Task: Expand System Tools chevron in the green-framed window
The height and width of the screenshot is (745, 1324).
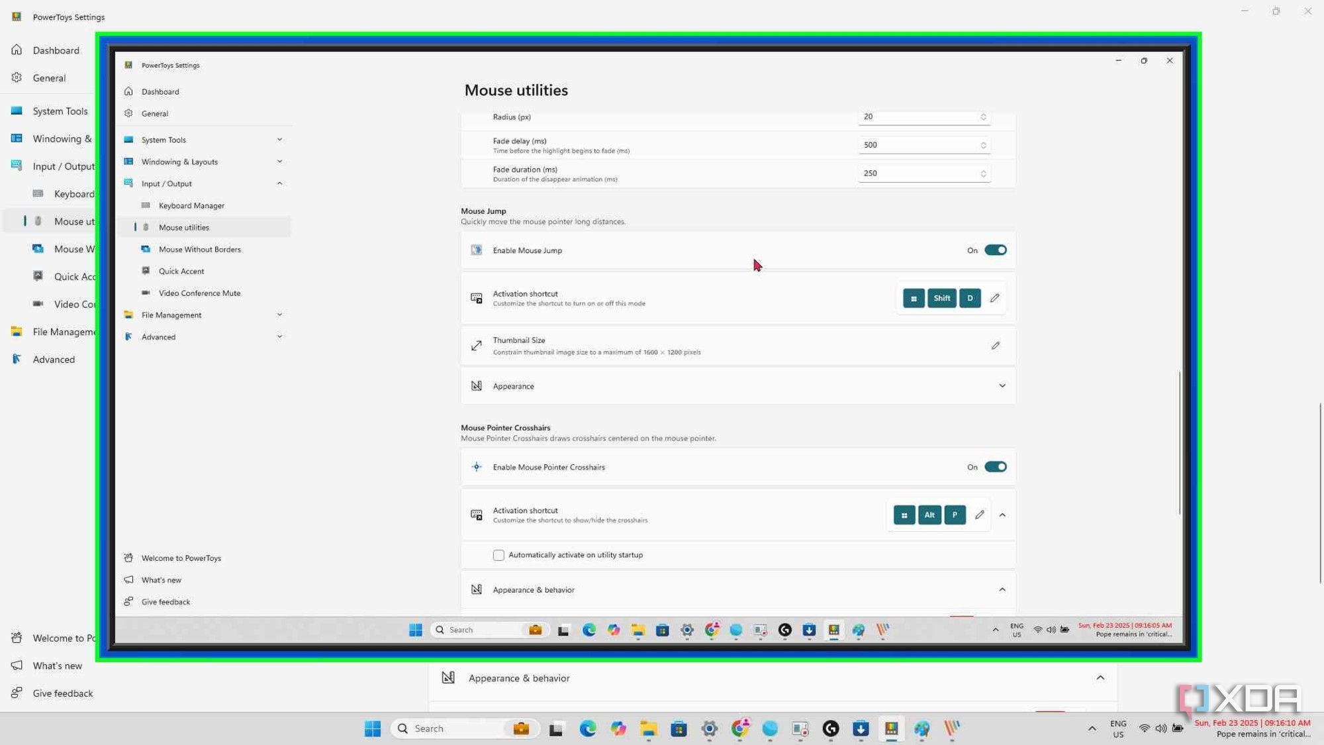Action: pyautogui.click(x=279, y=140)
